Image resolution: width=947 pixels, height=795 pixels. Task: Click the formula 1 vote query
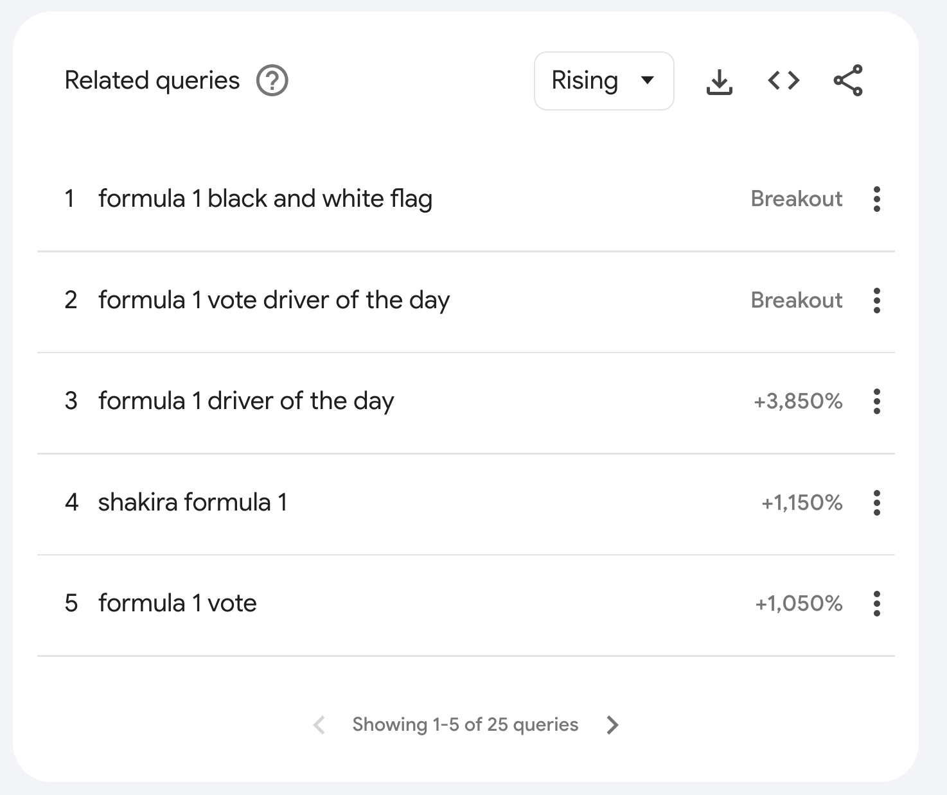[x=177, y=604]
